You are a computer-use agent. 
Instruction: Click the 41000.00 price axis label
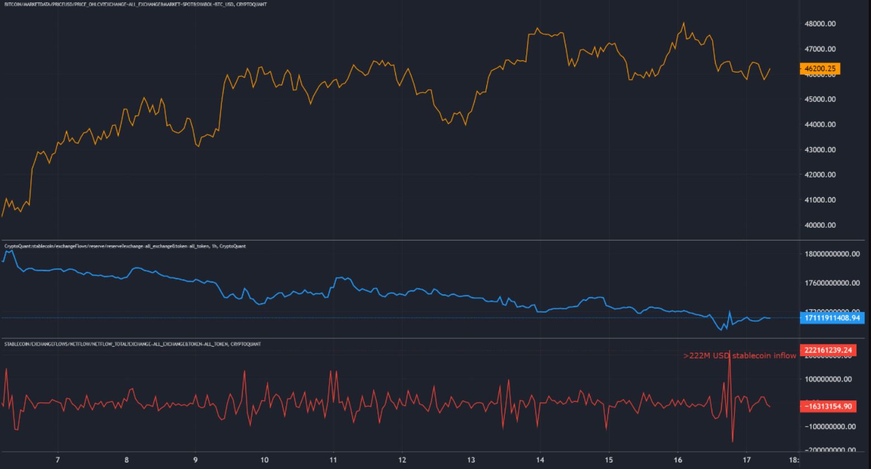(820, 200)
